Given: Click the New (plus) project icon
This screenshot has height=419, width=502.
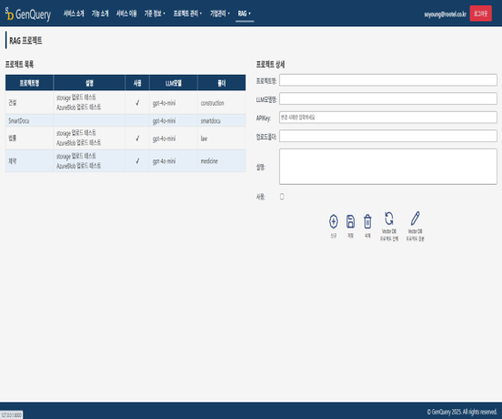Looking at the screenshot, I should [x=333, y=221].
